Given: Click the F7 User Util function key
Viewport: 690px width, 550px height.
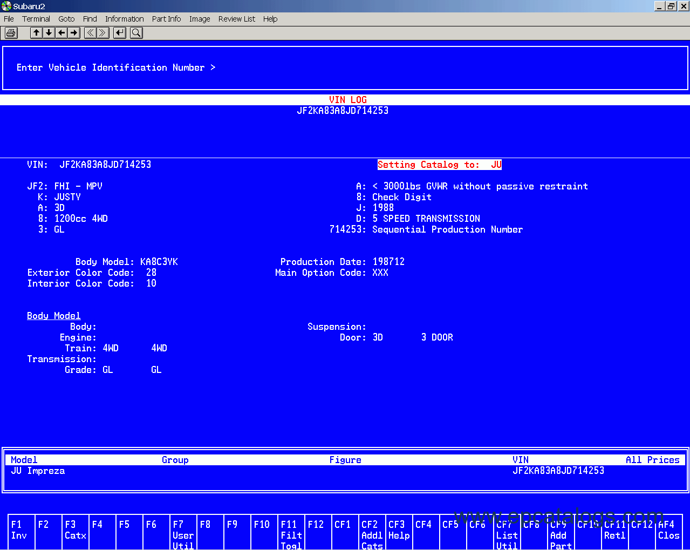Looking at the screenshot, I should (x=183, y=532).
